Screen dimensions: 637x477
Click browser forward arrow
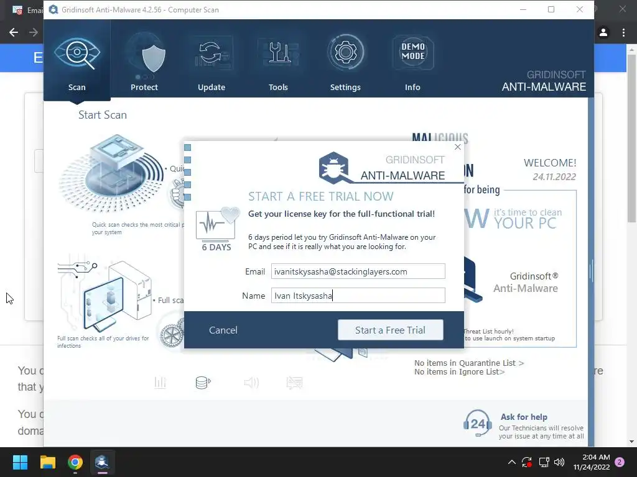click(34, 32)
